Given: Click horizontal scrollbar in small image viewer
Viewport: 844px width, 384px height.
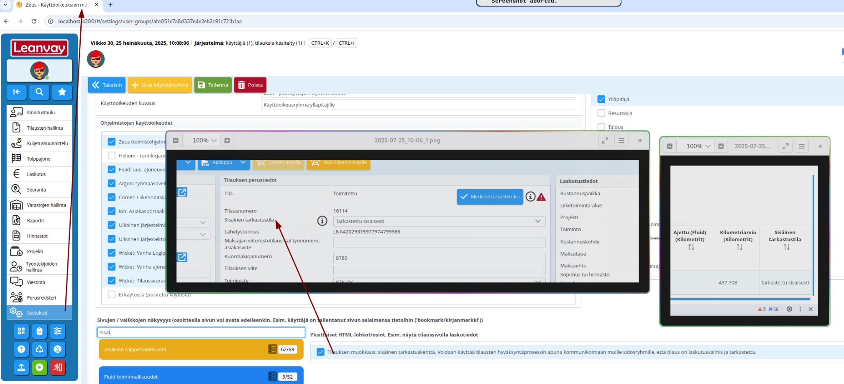Looking at the screenshot, I should (x=740, y=299).
